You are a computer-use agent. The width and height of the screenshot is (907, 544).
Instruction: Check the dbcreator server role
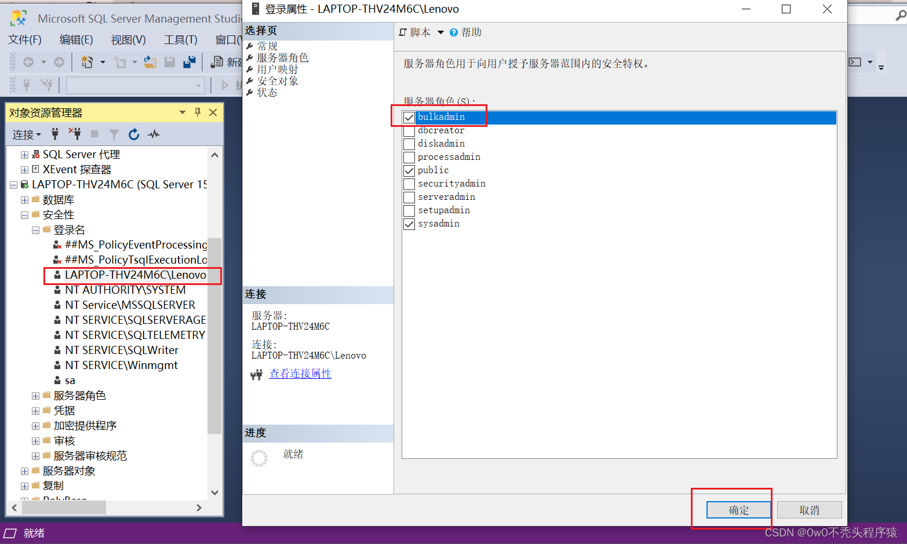pos(409,131)
